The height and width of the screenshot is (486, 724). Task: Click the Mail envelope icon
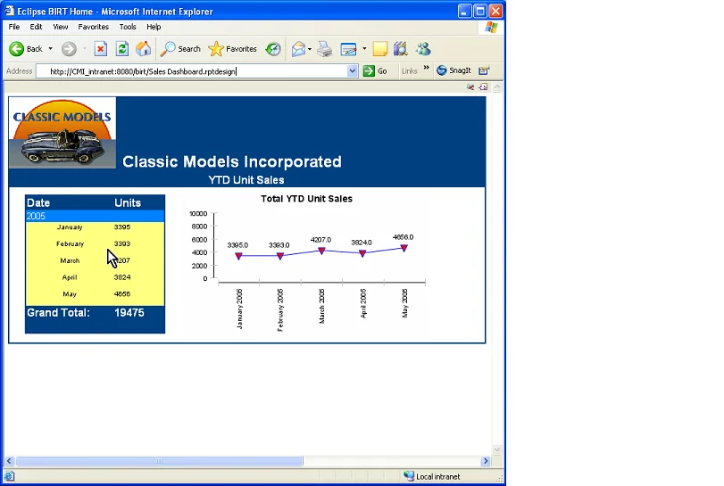(x=298, y=48)
